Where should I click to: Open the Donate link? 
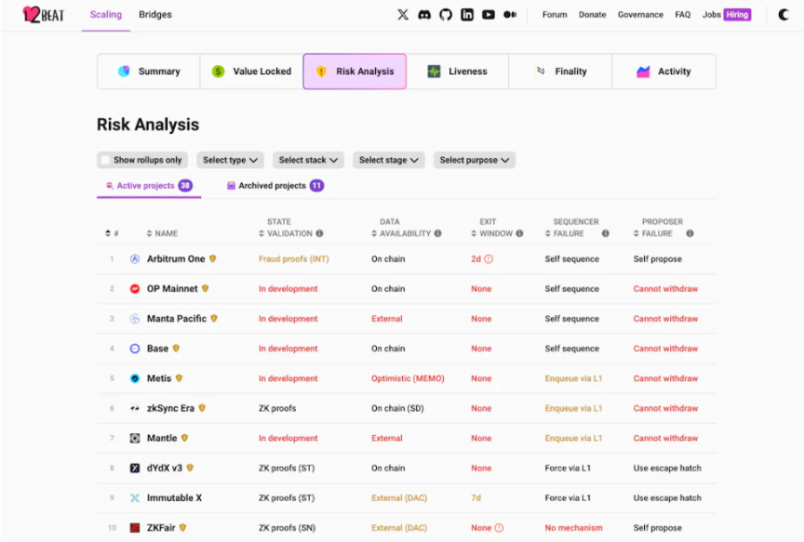click(592, 14)
